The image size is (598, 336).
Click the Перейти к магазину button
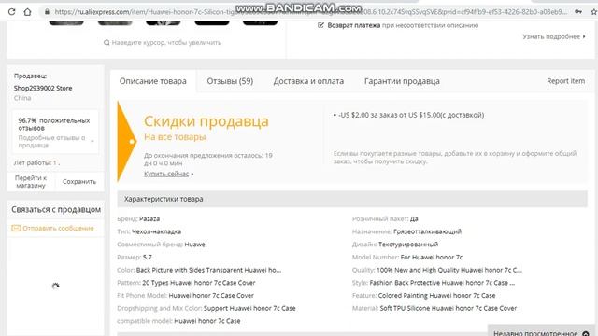(31, 182)
